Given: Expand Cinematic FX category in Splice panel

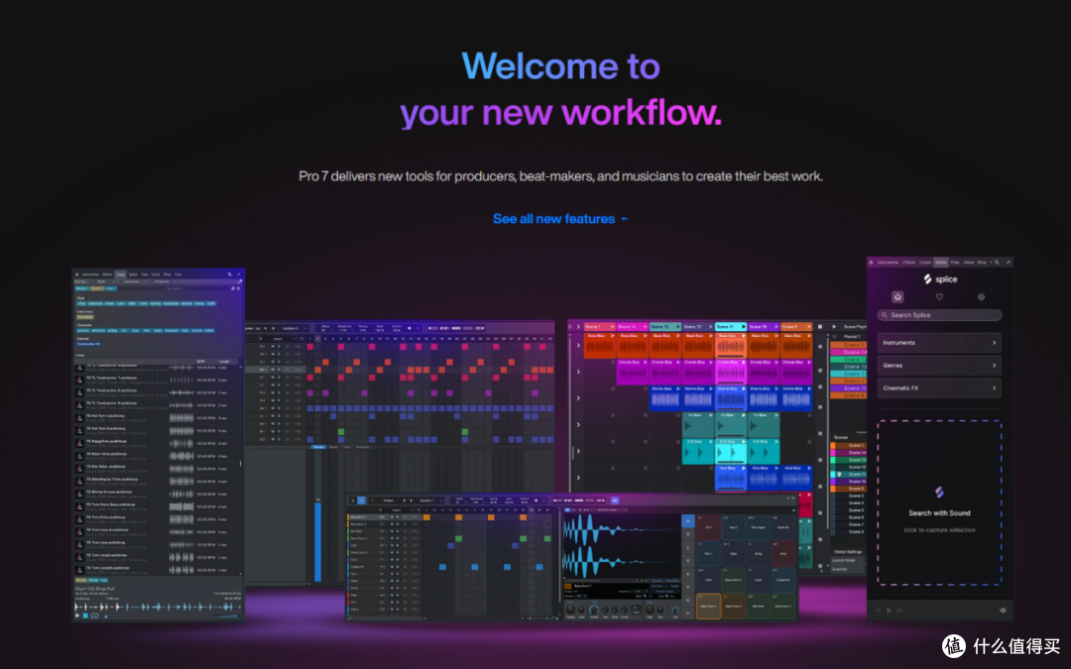Looking at the screenshot, I should click(939, 388).
